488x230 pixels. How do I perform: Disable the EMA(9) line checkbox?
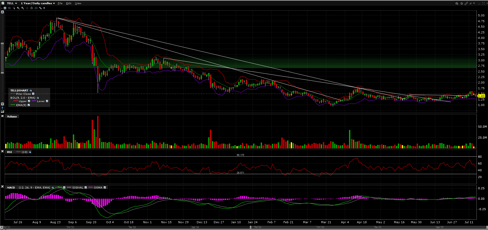point(29,105)
